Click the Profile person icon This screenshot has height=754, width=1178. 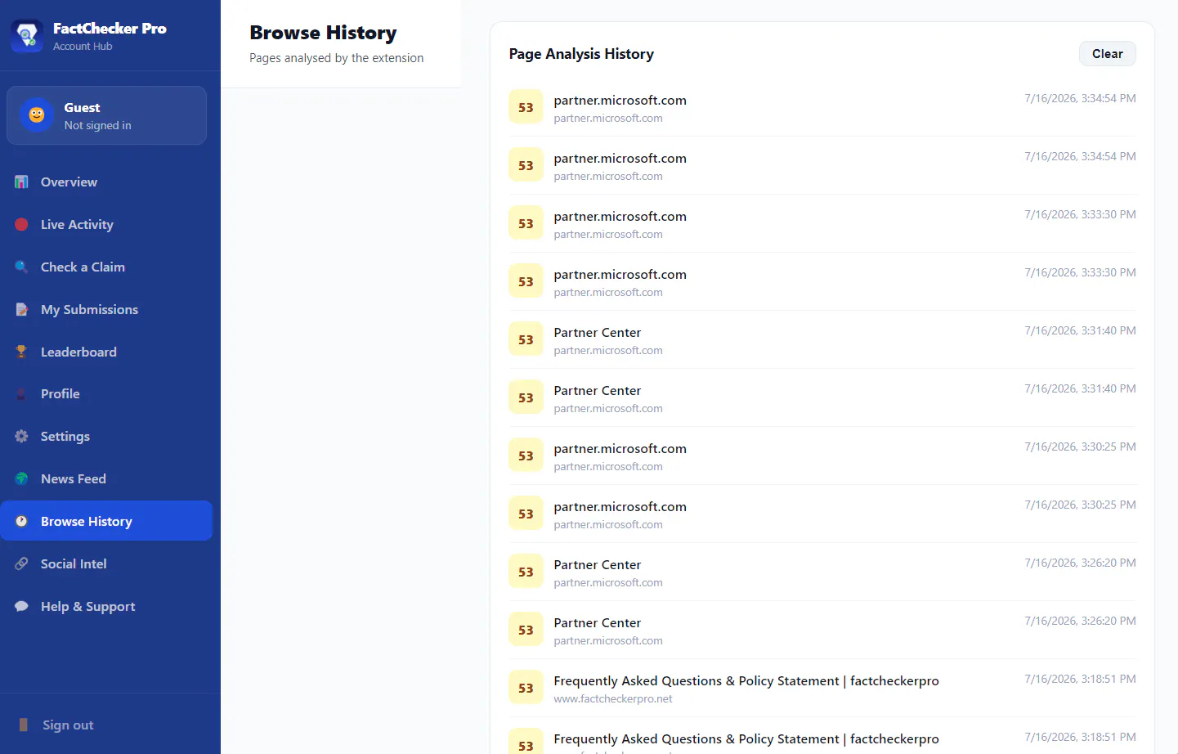click(x=21, y=393)
